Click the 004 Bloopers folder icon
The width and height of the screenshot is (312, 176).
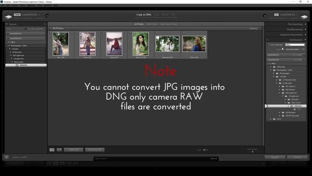[283, 112]
